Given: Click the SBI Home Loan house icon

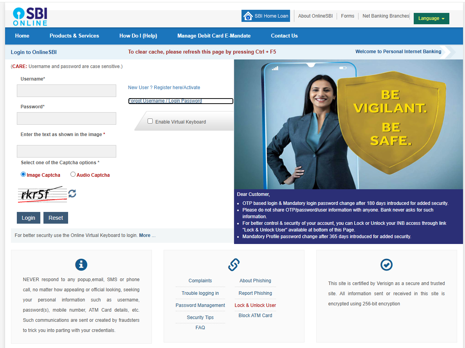Looking at the screenshot, I should click(248, 16).
